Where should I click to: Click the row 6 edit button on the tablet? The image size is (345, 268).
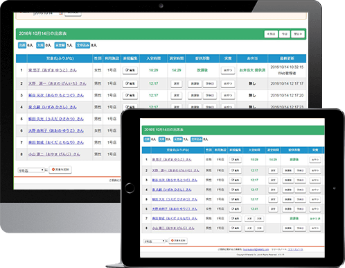click(235, 209)
